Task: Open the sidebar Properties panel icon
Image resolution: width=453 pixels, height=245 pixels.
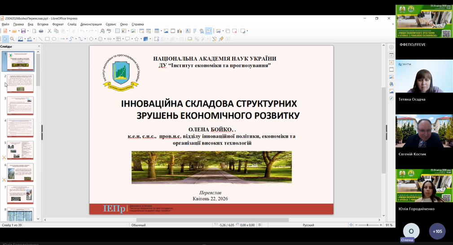Action: [x=391, y=55]
